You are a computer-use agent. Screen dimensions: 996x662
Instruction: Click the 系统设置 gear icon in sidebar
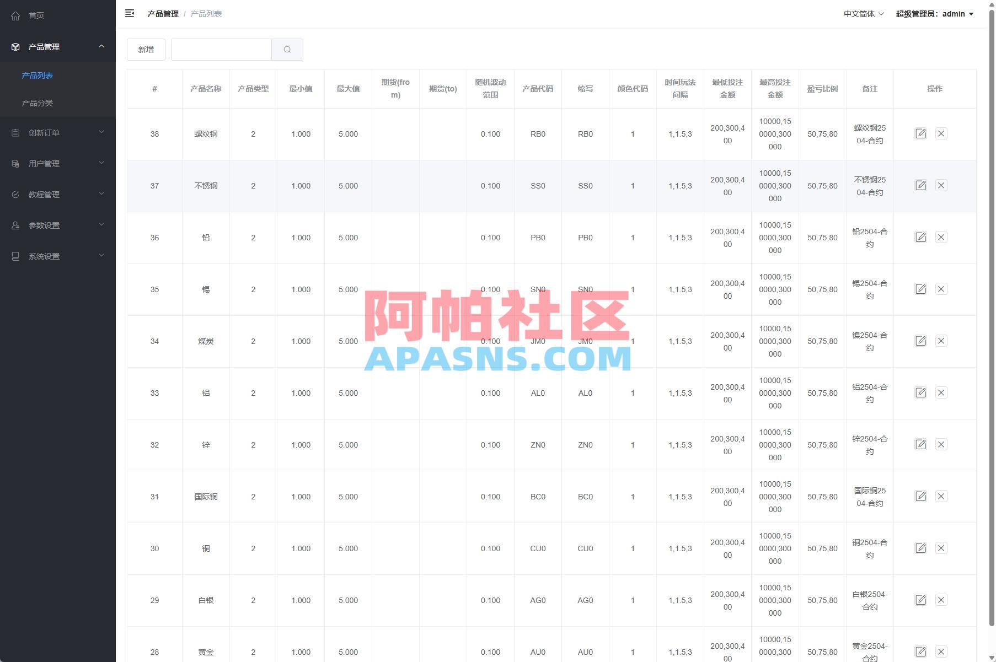(15, 256)
